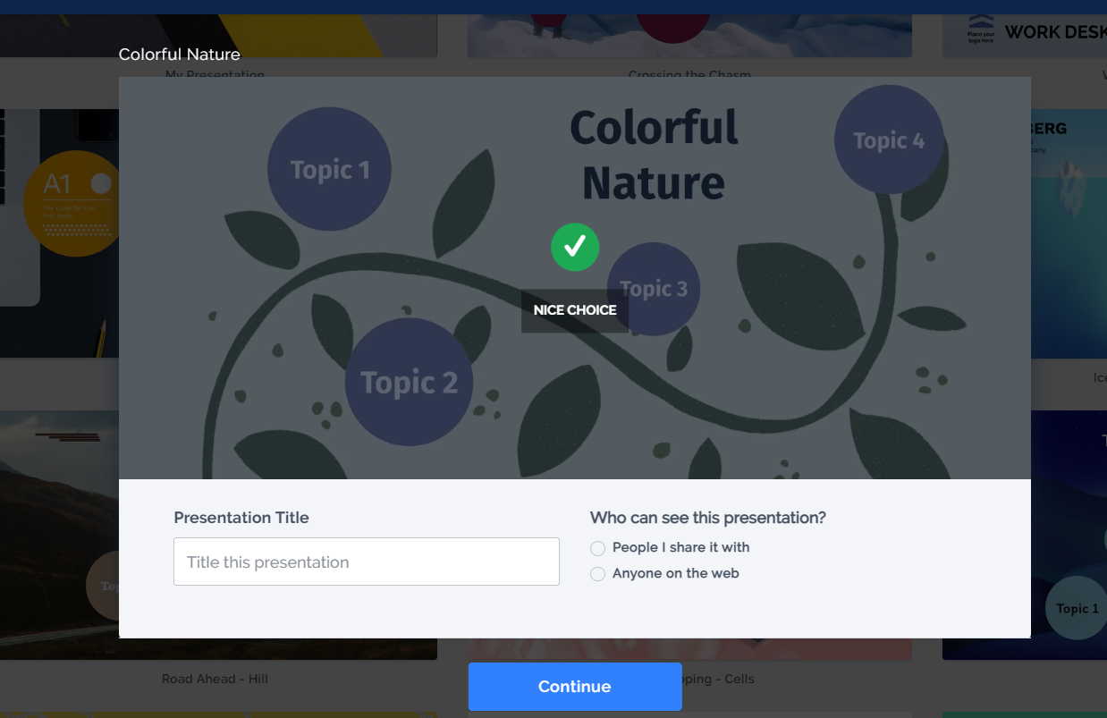Click the Presentation Title input field

(367, 562)
